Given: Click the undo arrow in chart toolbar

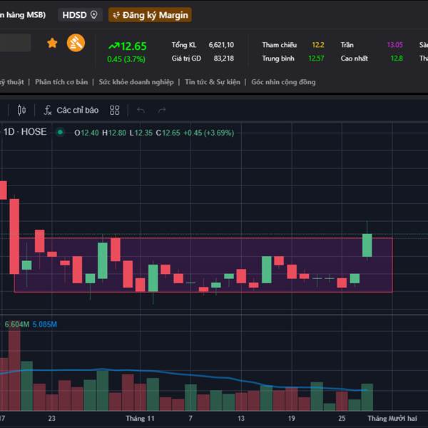Looking at the screenshot, I should coord(141,110).
